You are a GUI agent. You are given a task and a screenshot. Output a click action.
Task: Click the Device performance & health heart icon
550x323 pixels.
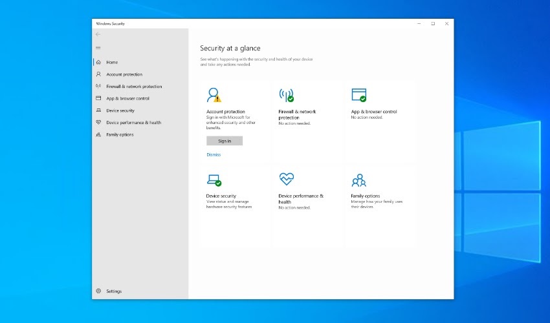pos(286,179)
